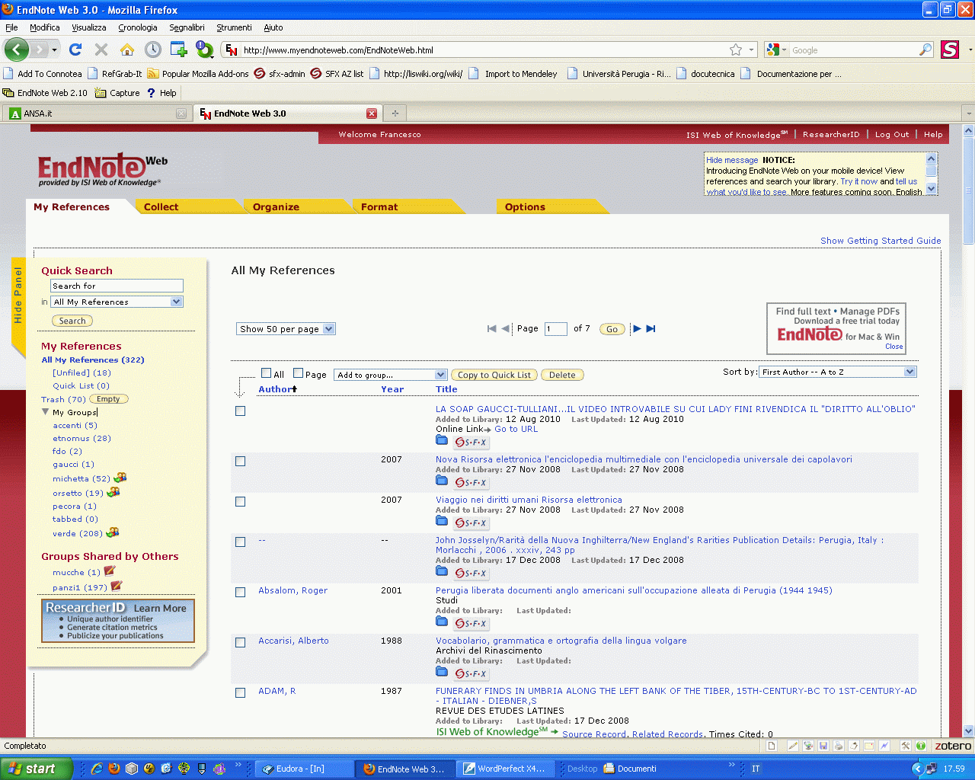Select the Accarisi, Alberto reference checkbox

[x=241, y=643]
